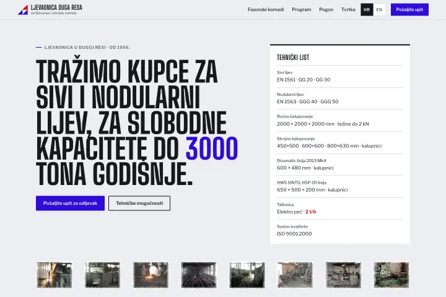Image resolution: width=446 pixels, height=297 pixels.
Task: Select the Sivi lijev label
Action: tap(284, 72)
